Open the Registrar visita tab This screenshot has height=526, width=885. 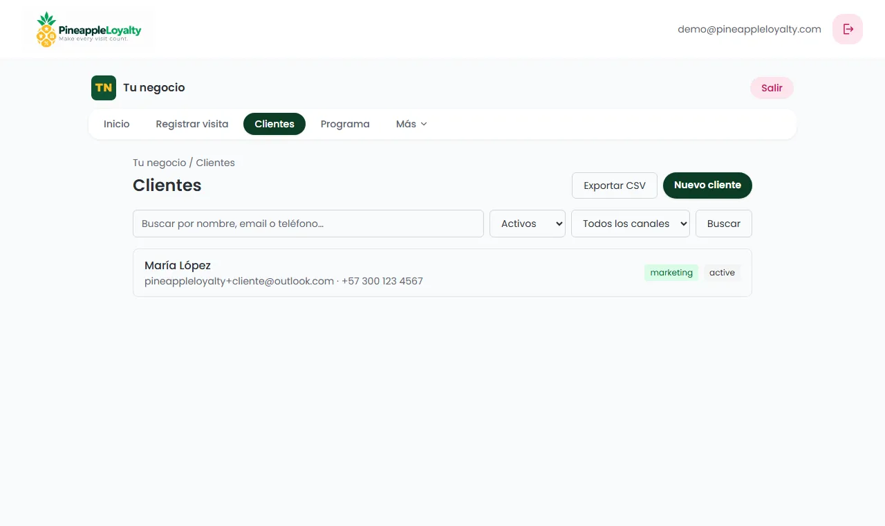192,124
